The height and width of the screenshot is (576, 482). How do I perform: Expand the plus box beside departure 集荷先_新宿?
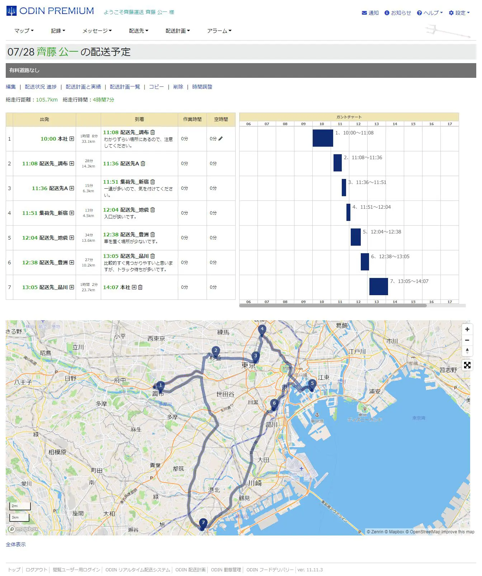[x=72, y=213]
